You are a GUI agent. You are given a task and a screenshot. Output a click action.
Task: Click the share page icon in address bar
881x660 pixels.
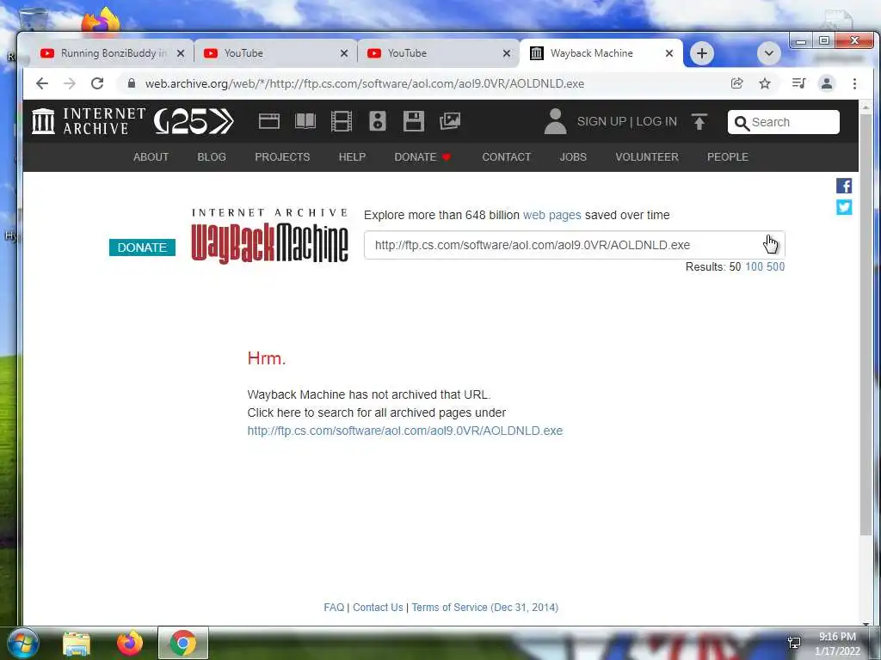[736, 83]
